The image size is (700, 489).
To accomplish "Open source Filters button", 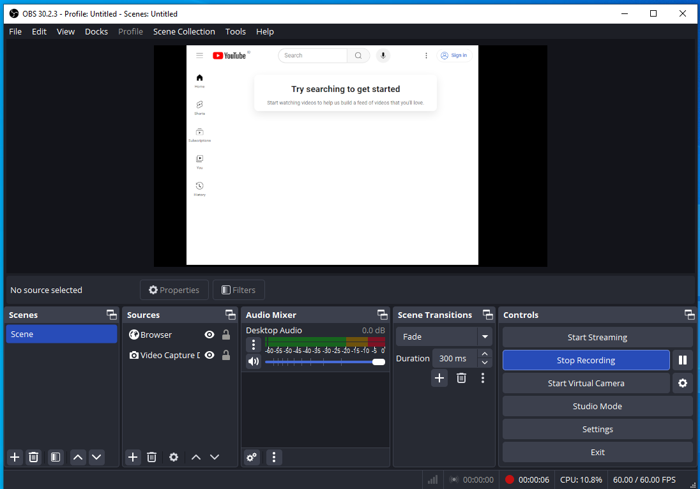I will (x=239, y=290).
